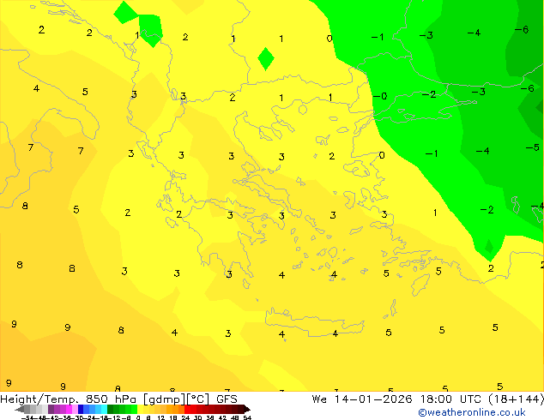Click the "GFS" model label

pos(227,399)
